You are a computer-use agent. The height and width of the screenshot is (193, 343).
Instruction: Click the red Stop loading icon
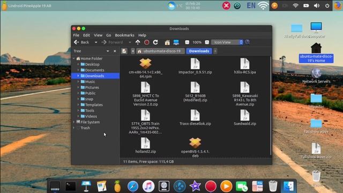[147, 42]
